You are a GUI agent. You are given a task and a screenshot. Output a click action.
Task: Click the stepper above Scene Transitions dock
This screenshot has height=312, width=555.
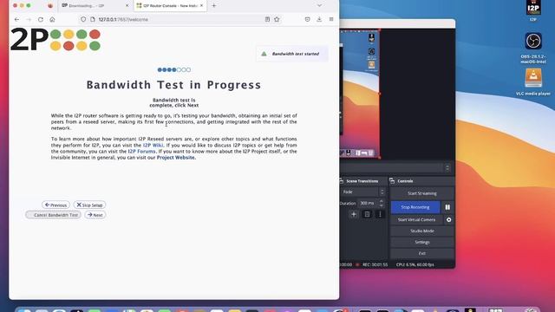click(x=447, y=167)
